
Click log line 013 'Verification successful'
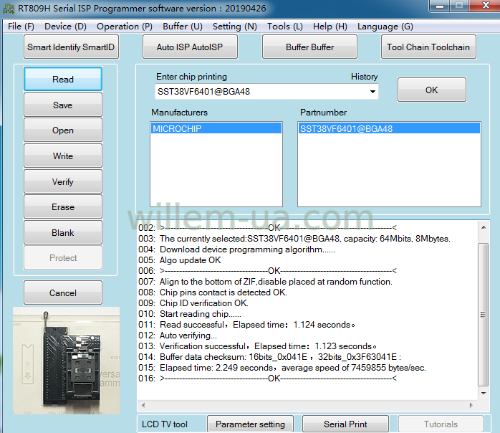(258, 346)
